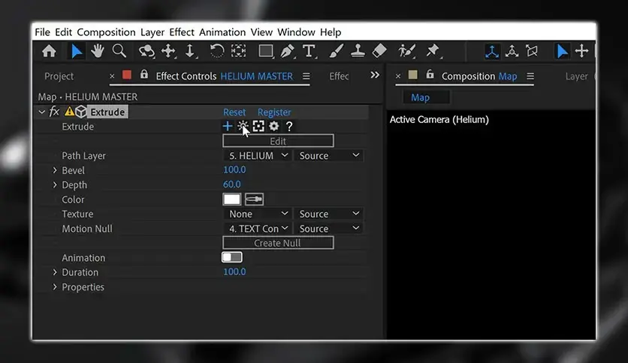Open the Edit menu

(x=63, y=32)
